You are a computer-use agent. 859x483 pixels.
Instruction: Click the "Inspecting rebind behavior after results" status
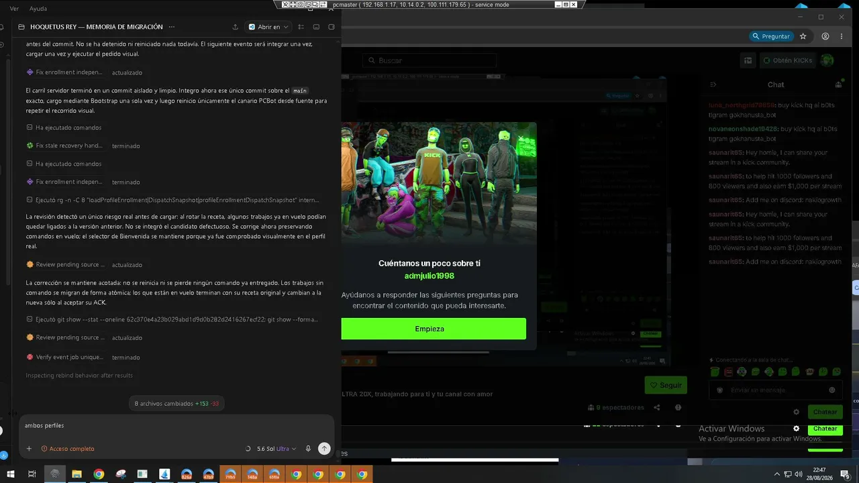[x=79, y=376]
